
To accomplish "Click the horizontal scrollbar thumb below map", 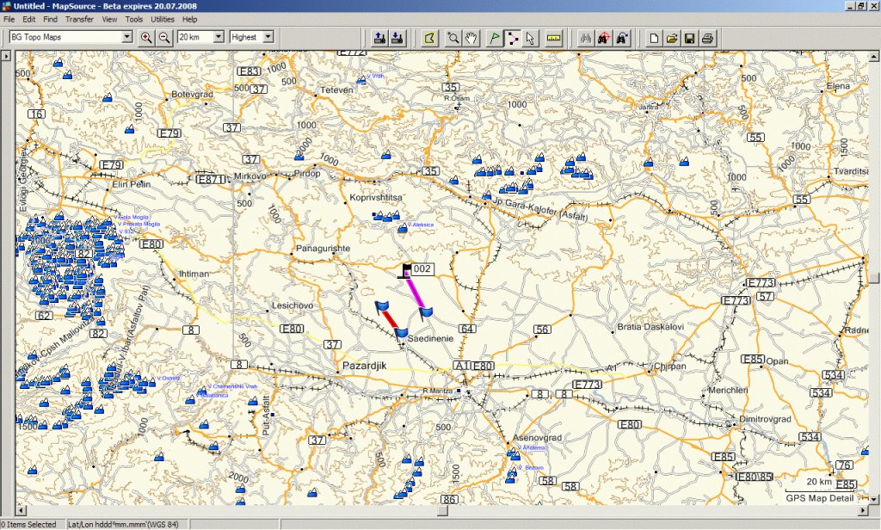I will (x=441, y=511).
